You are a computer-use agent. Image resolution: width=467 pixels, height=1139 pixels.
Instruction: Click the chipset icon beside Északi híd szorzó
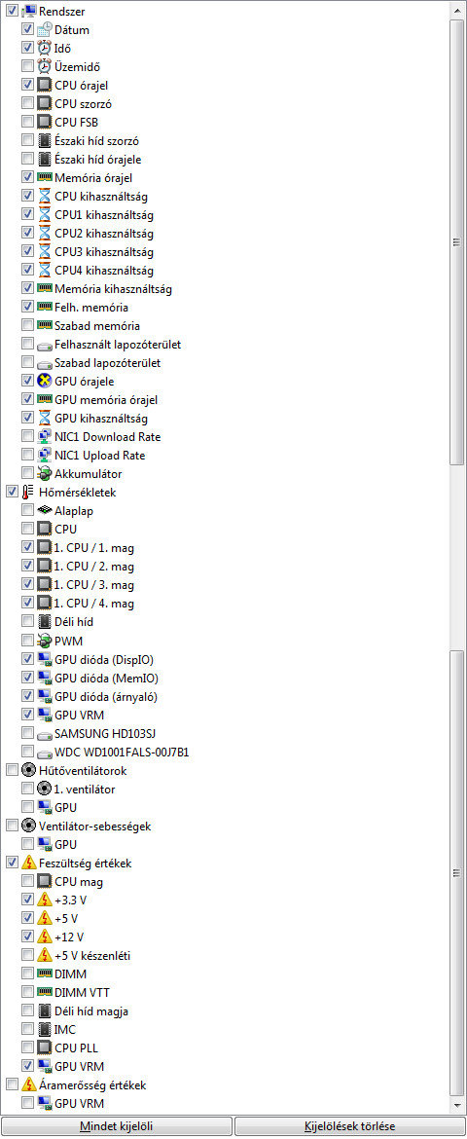45,140
